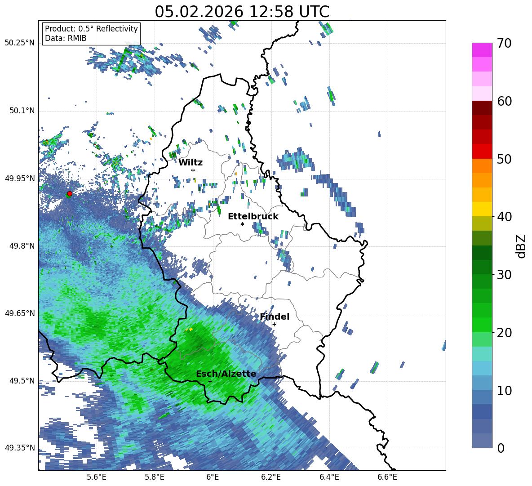Click the dark red 60 dBZ colorbar band
Screen dimensions: 532x486
[x=482, y=107]
